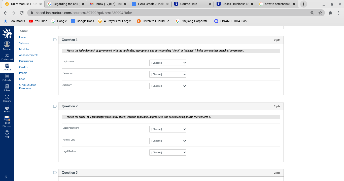
Task: Flag Question 3 for review
Action: click(x=55, y=172)
